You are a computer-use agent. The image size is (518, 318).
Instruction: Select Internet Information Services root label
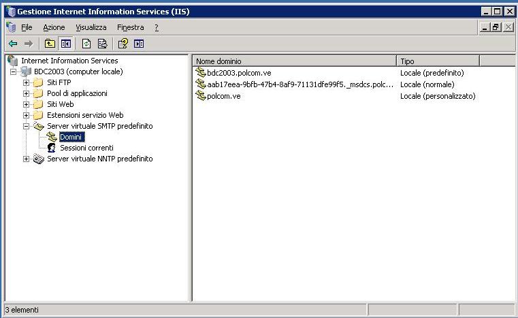(x=69, y=61)
